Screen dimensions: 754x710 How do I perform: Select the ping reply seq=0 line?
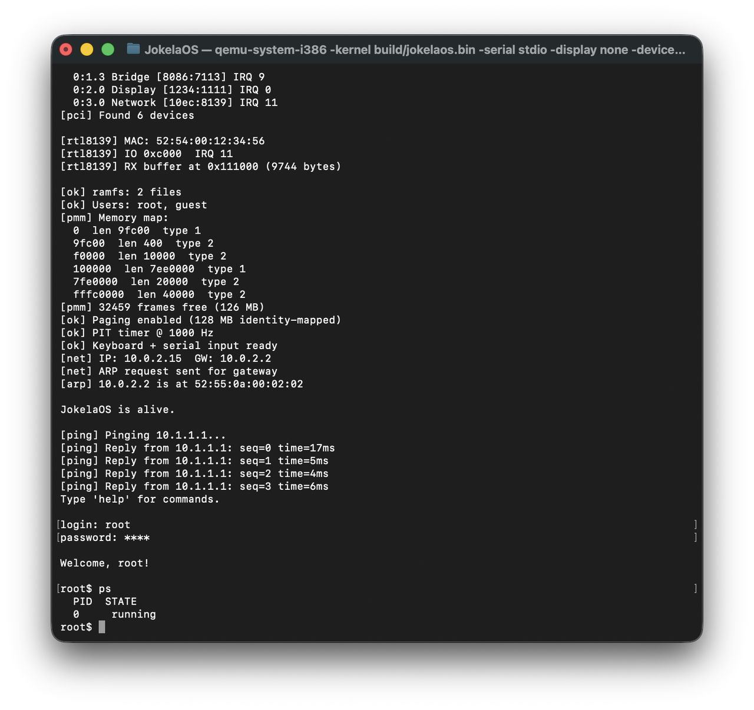pos(197,447)
